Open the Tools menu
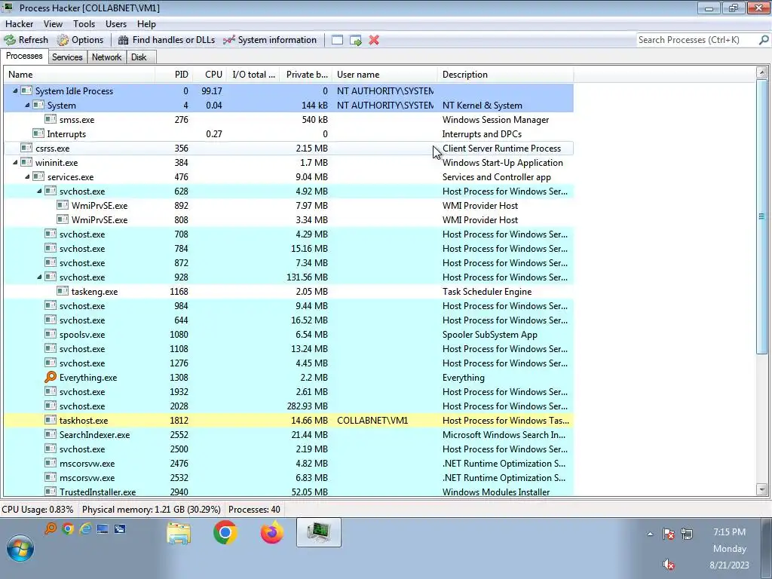Screen dimensions: 772x579 tap(84, 23)
